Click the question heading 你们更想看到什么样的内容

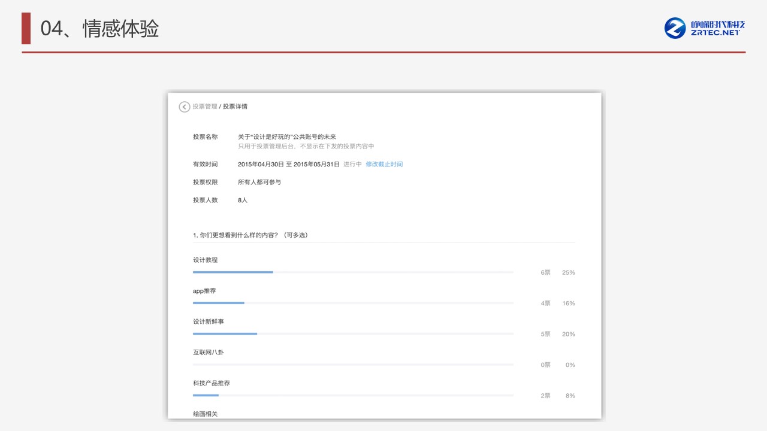click(250, 235)
